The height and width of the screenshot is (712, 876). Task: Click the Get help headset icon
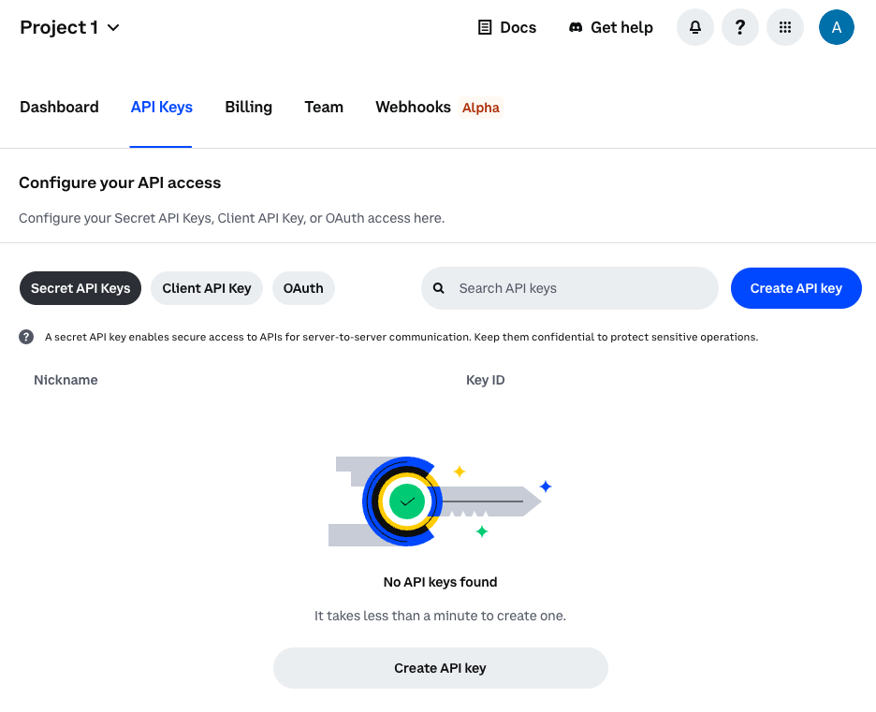pos(575,27)
